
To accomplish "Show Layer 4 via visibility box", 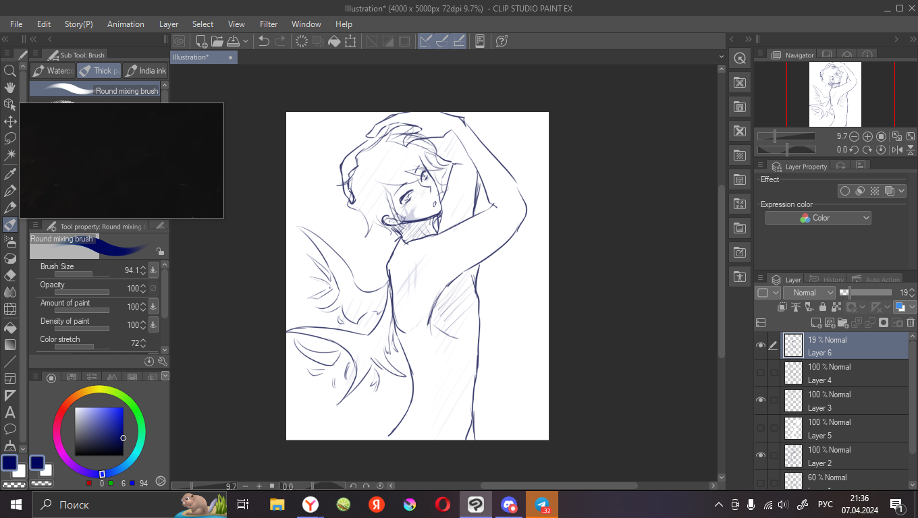I will tap(761, 372).
